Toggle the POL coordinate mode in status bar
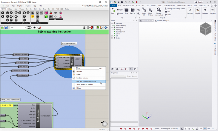The image size is (218, 131). pyautogui.click(x=209, y=129)
